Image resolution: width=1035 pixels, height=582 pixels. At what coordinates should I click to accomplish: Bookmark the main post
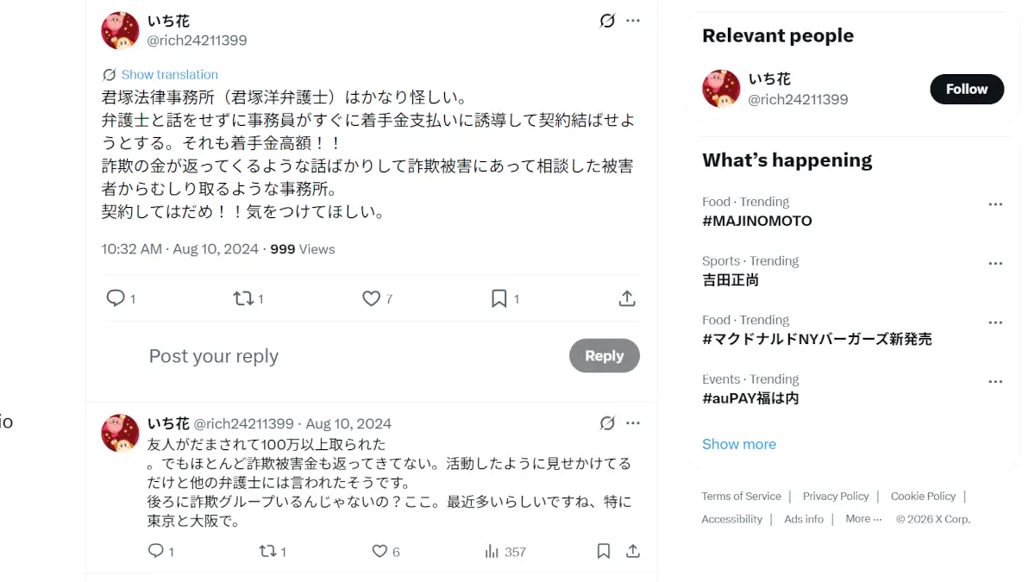(x=499, y=298)
